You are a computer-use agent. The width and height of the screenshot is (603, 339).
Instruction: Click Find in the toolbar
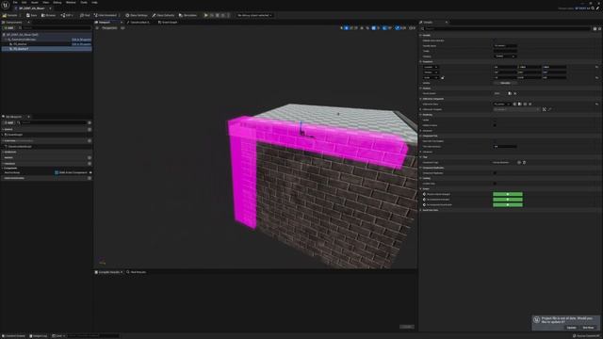click(85, 15)
